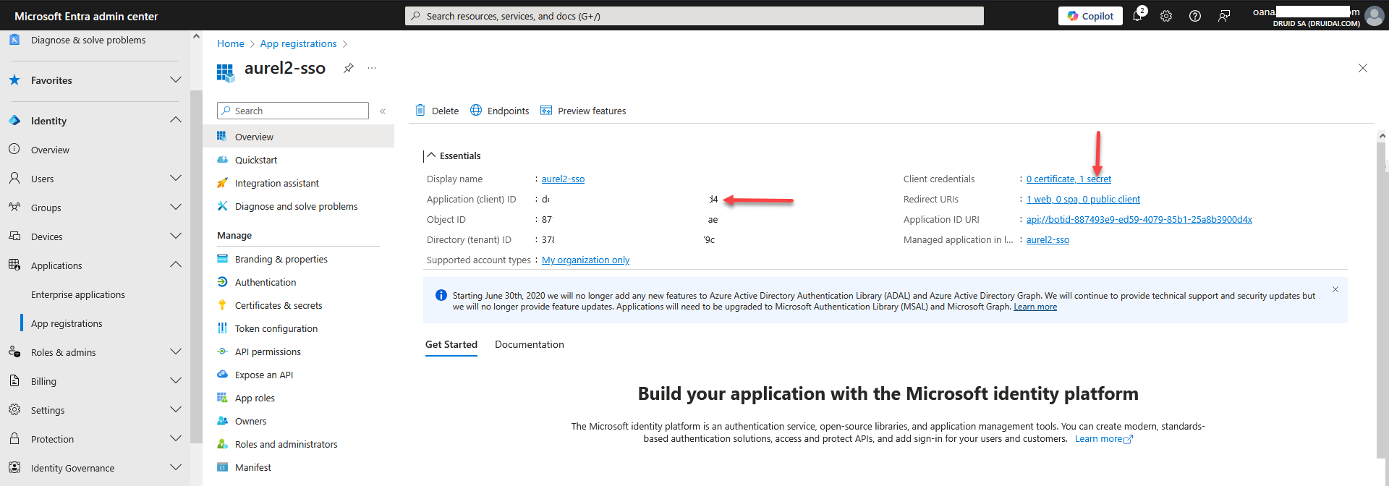
Task: Collapse the app menu with double chevron
Action: tap(383, 111)
